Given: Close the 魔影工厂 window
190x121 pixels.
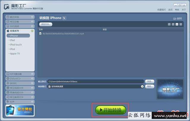Looking at the screenshot, I should (184, 5).
